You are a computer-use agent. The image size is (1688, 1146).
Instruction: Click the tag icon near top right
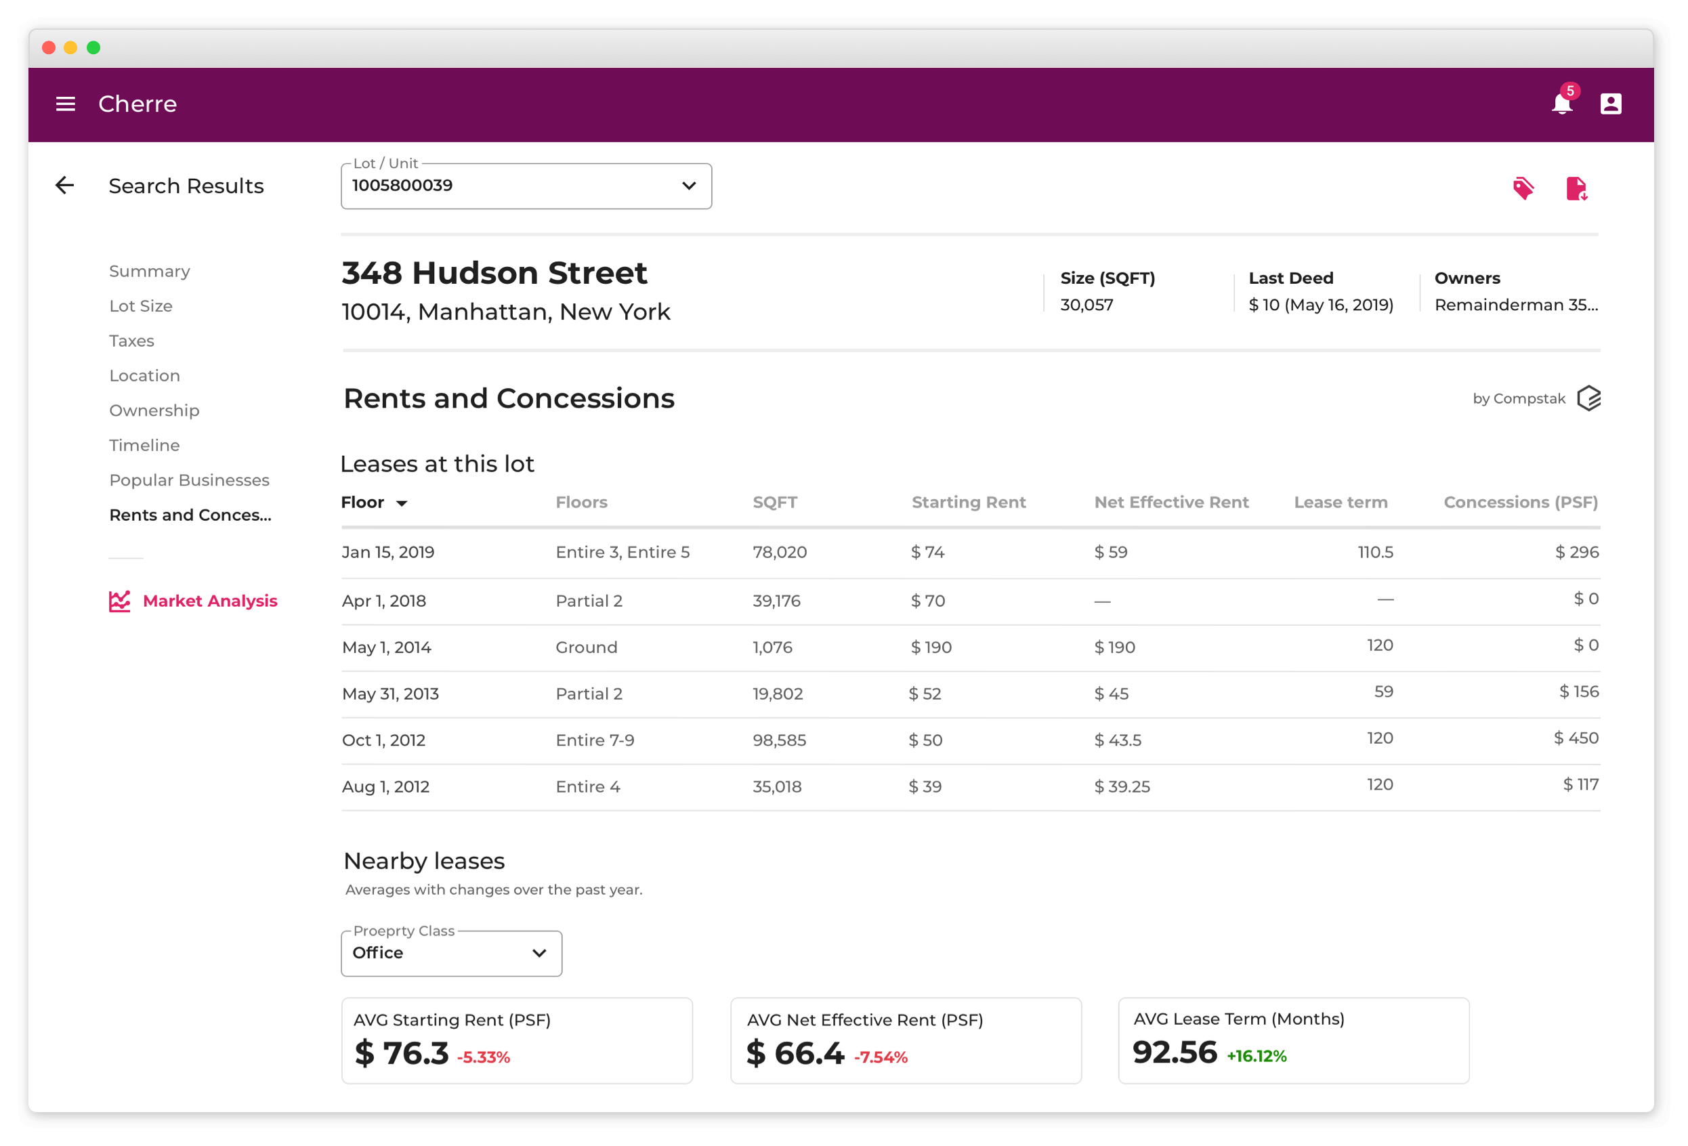1525,188
